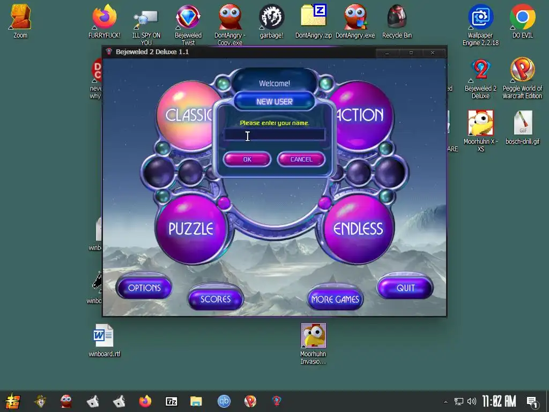Open Moorhuhn X - XS shortcut
This screenshot has height=412, width=549.
tap(480, 131)
